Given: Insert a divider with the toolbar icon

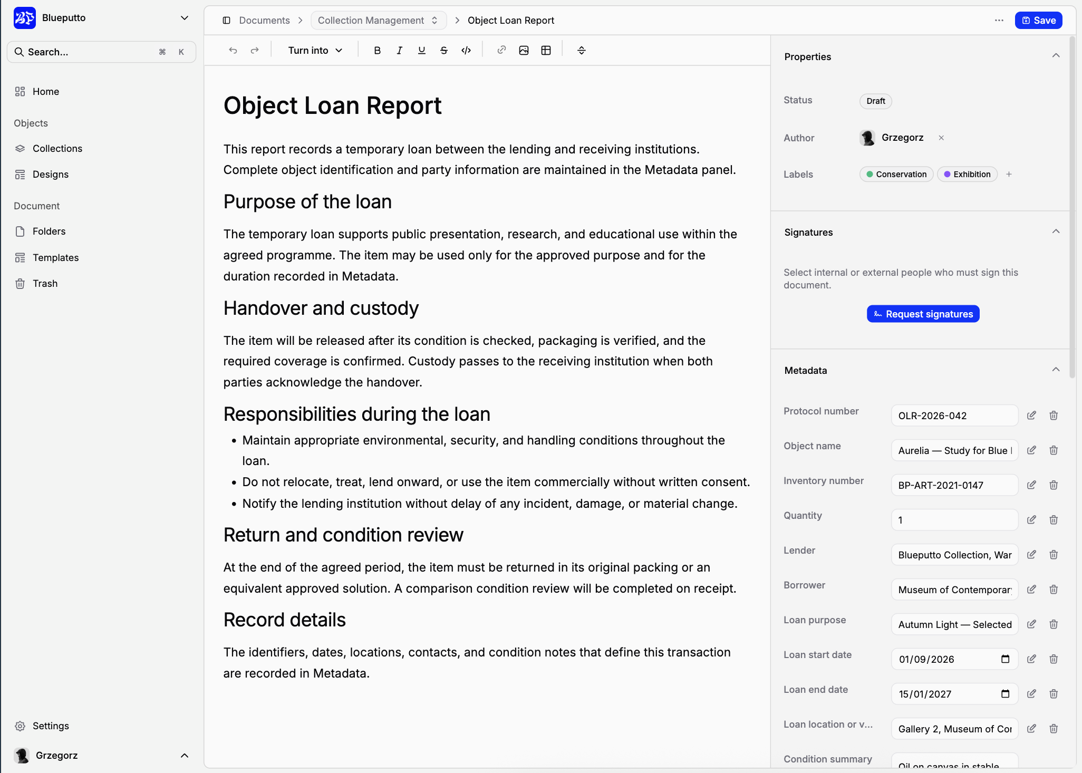Looking at the screenshot, I should click(x=582, y=51).
